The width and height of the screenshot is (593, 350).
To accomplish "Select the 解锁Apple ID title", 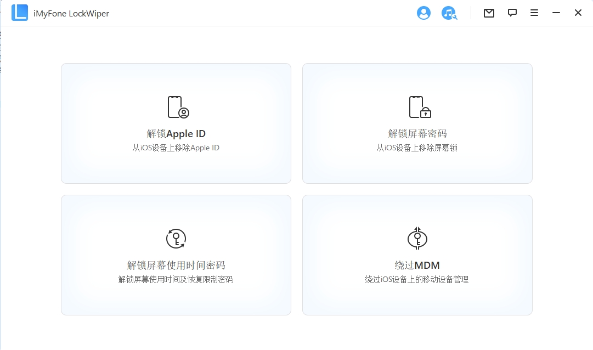I will [176, 133].
